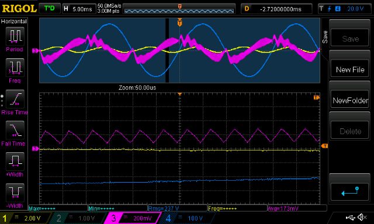Click the New File button

pyautogui.click(x=350, y=69)
